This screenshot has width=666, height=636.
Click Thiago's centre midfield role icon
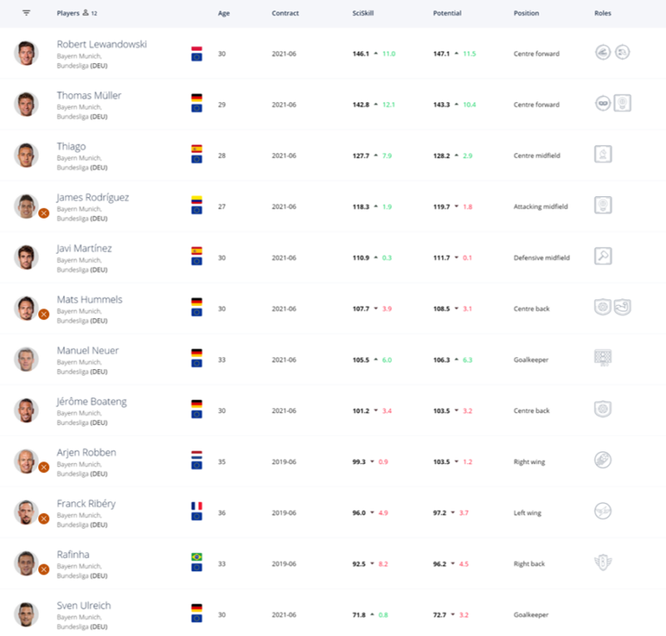(x=603, y=155)
